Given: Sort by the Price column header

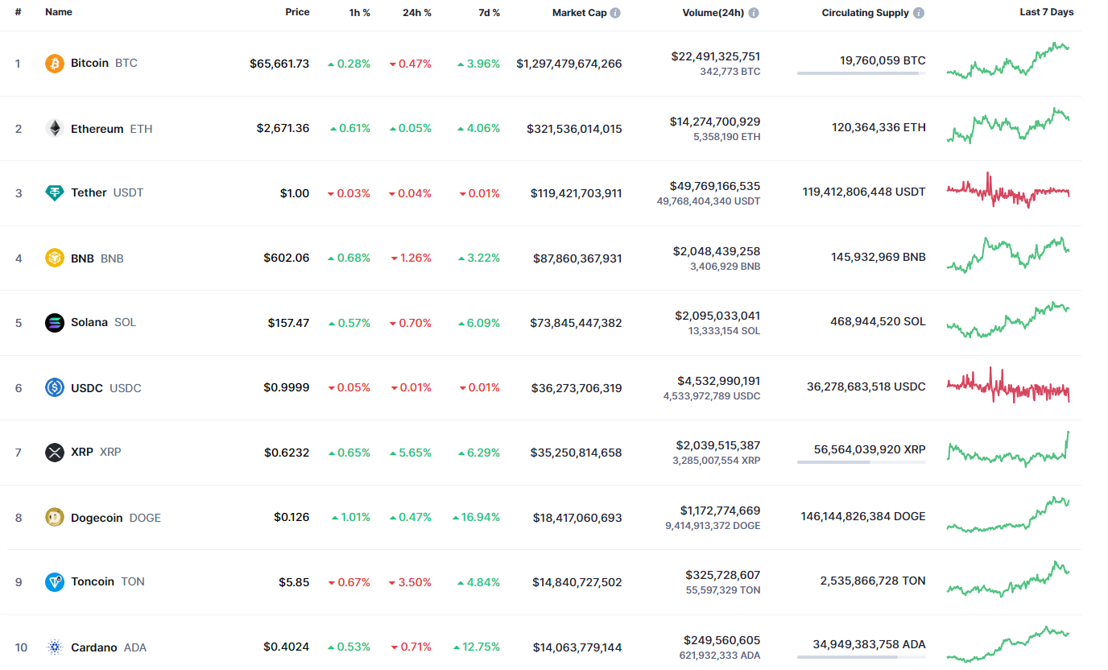Looking at the screenshot, I should click(x=297, y=13).
